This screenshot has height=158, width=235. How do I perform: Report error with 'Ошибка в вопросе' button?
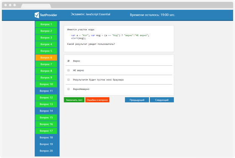coord(97,100)
